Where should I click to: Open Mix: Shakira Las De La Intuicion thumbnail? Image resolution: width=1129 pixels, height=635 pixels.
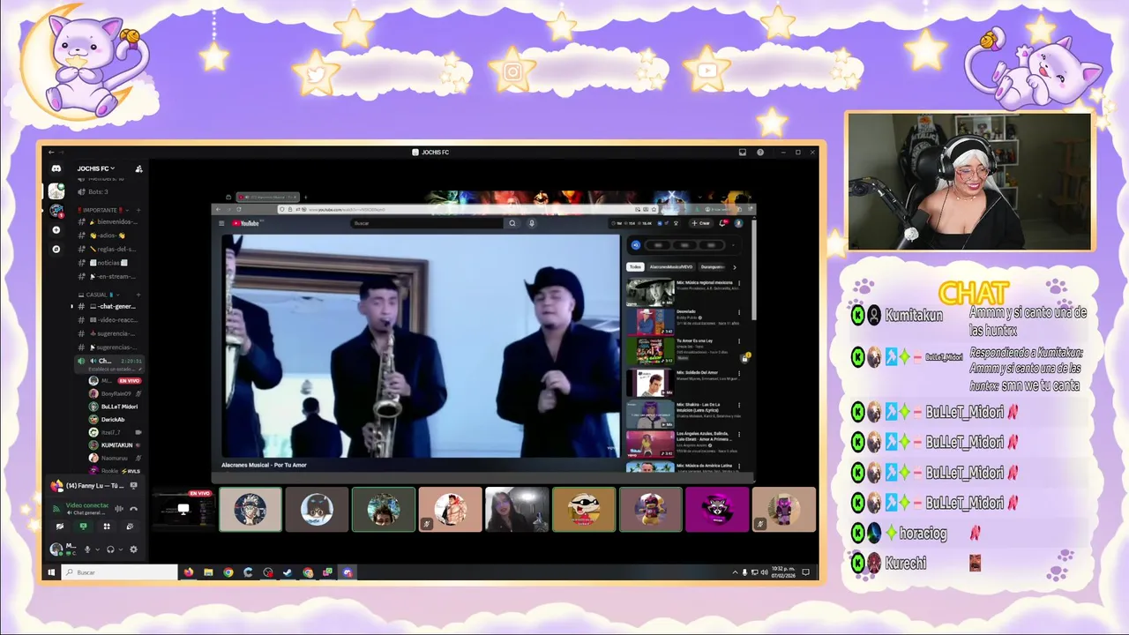[650, 414]
